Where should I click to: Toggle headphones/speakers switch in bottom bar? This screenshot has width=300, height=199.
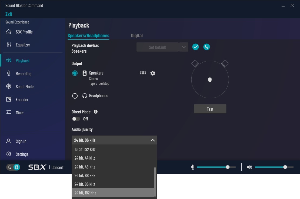click(14, 167)
